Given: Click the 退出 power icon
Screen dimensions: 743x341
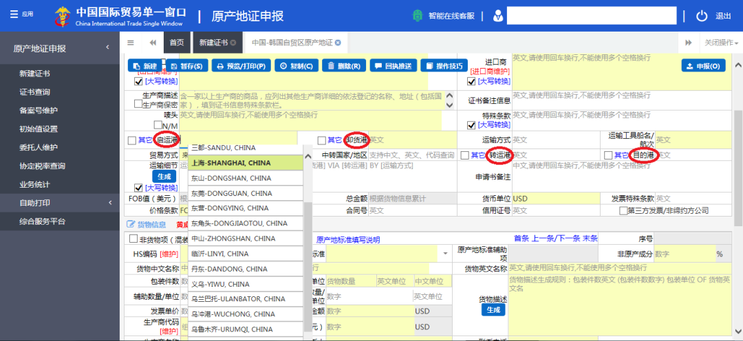Looking at the screenshot, I should pos(702,16).
